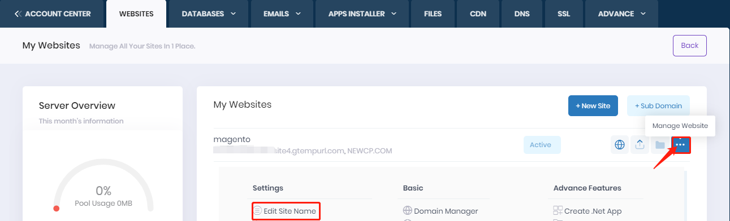Expand the Emails dropdown menu
The width and height of the screenshot is (730, 221).
click(282, 14)
